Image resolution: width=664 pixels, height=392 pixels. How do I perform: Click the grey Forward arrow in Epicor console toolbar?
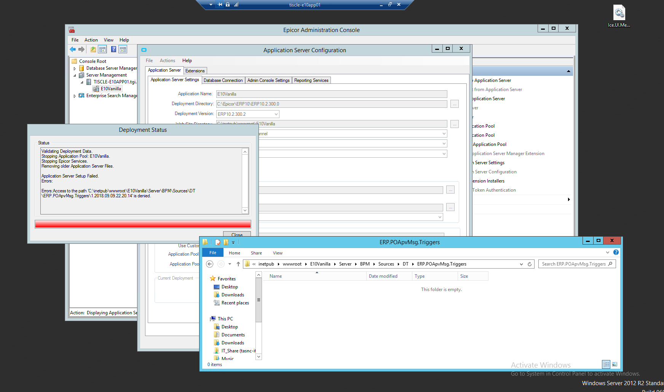coord(81,50)
